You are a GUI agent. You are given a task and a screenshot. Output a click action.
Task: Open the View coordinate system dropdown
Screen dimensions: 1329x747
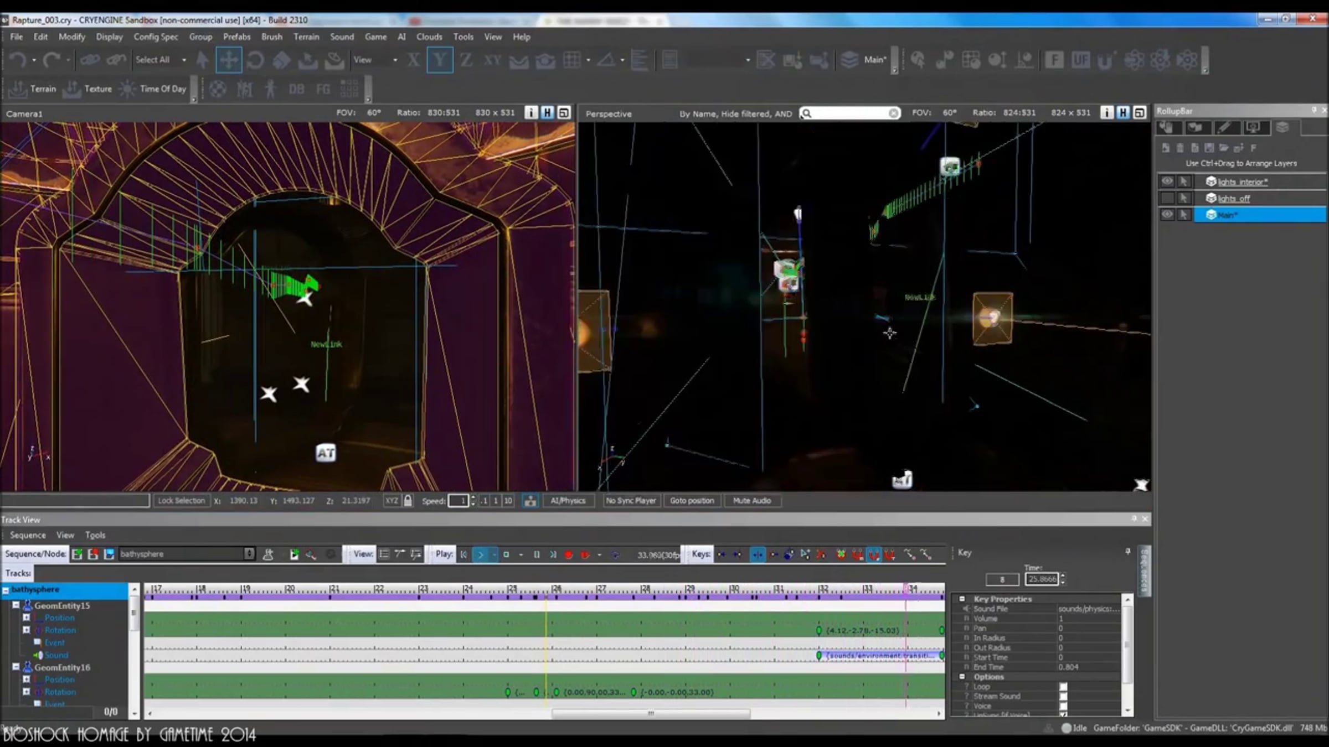tap(375, 60)
